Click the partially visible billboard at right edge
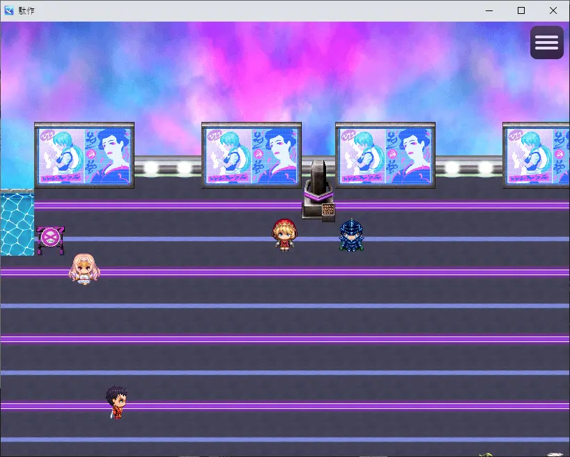570x457 pixels. 536,156
